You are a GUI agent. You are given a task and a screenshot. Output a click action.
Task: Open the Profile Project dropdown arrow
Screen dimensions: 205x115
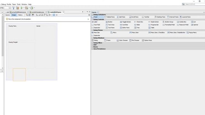tap(34, 8)
